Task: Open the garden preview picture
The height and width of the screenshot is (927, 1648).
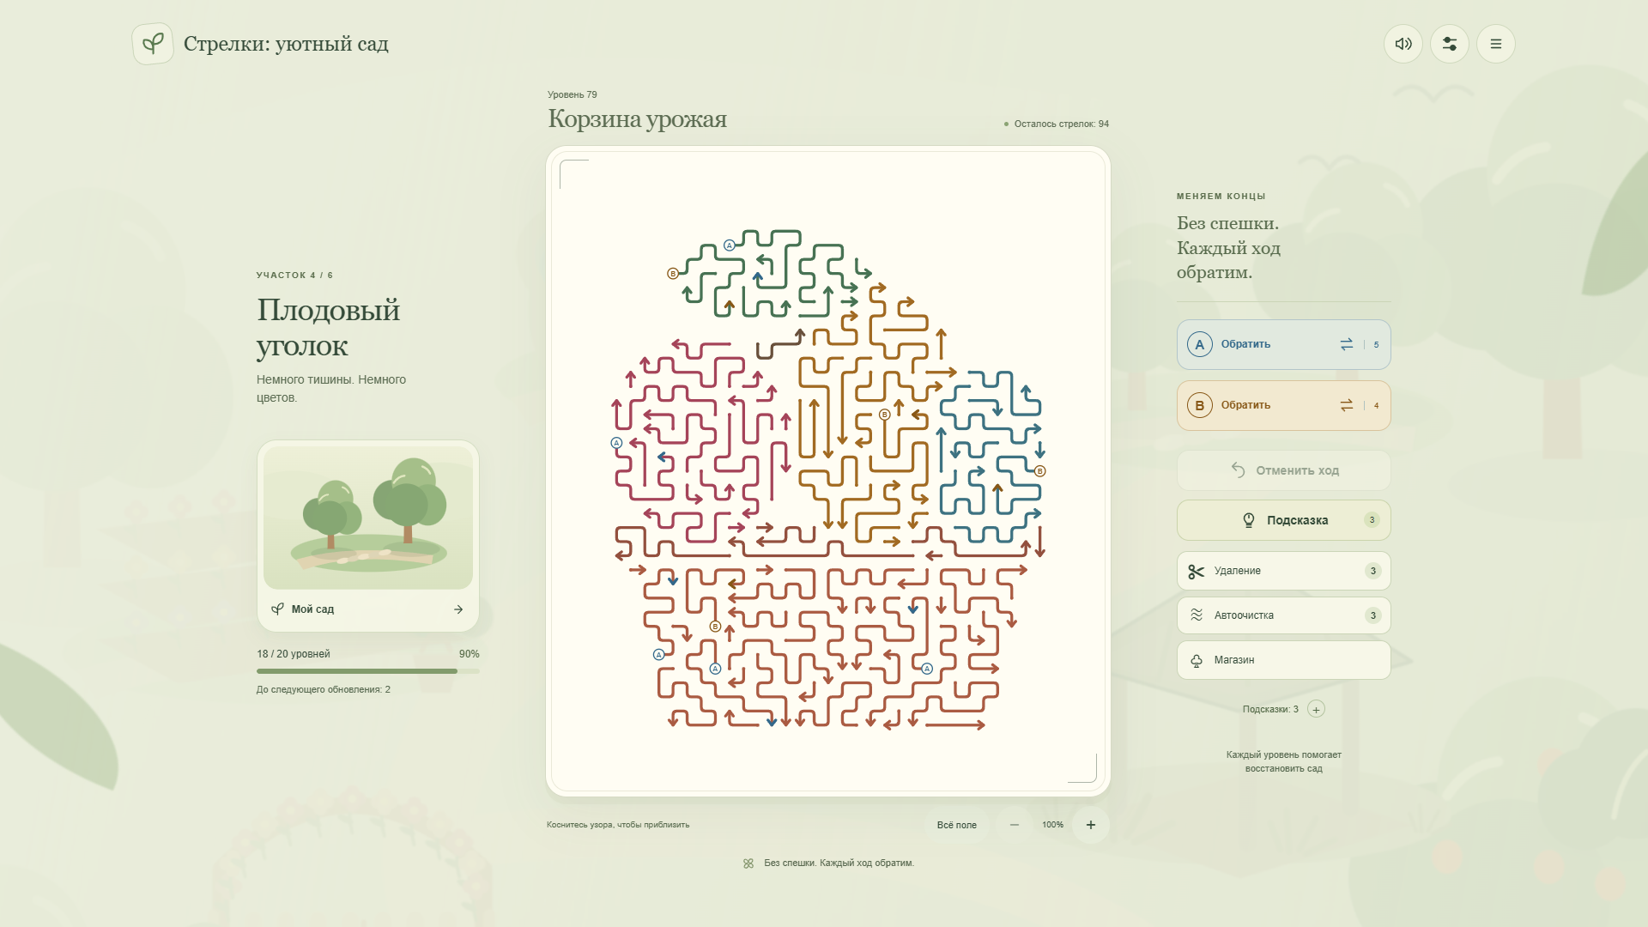Action: [x=368, y=517]
